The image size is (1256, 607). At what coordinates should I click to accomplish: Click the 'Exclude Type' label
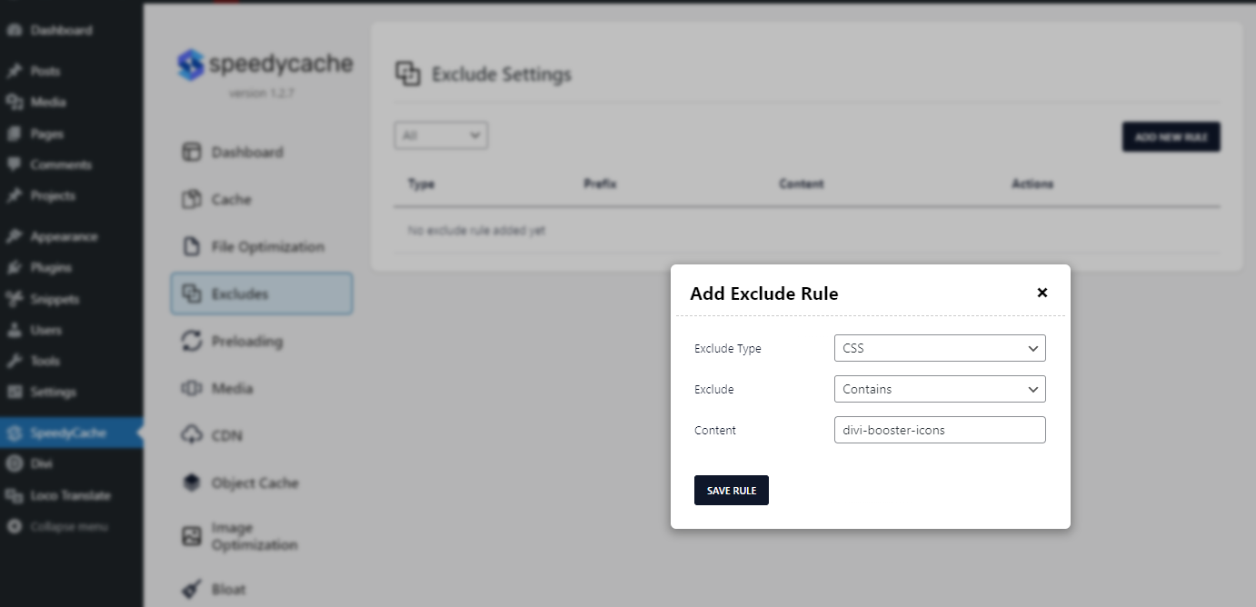(728, 348)
